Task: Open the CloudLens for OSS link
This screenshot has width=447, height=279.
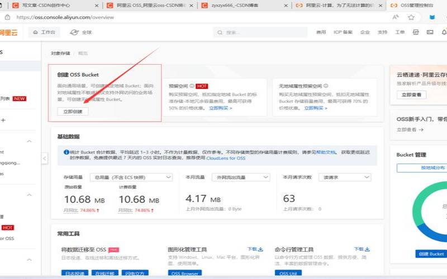Action: coord(226,158)
